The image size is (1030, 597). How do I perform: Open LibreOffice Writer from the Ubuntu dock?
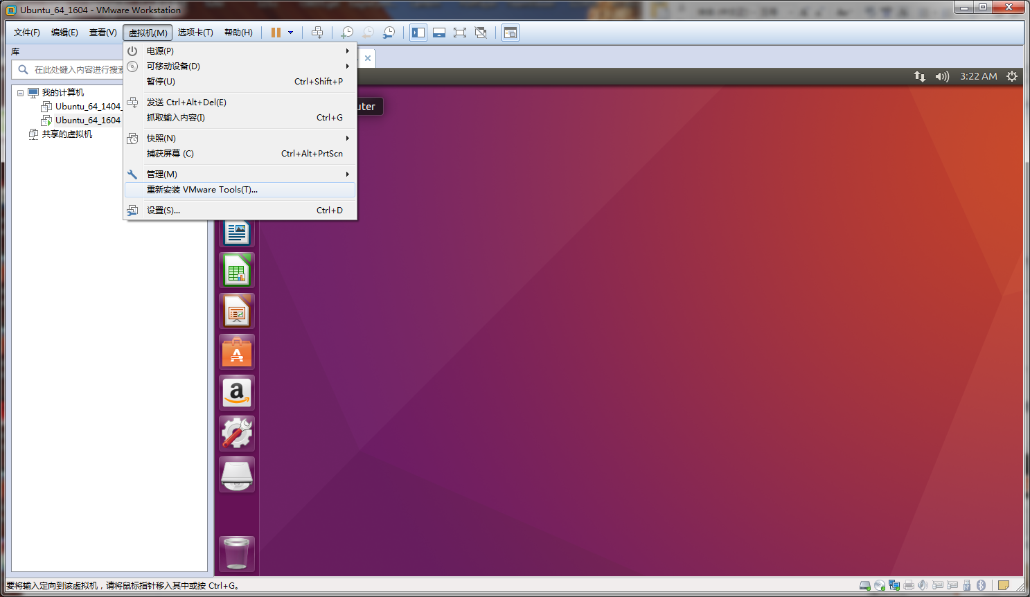coord(237,232)
